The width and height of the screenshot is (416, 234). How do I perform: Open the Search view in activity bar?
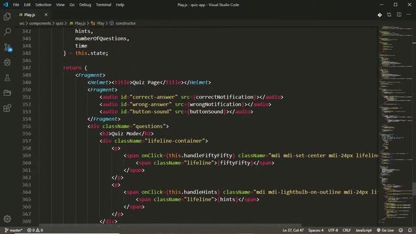click(x=7, y=32)
